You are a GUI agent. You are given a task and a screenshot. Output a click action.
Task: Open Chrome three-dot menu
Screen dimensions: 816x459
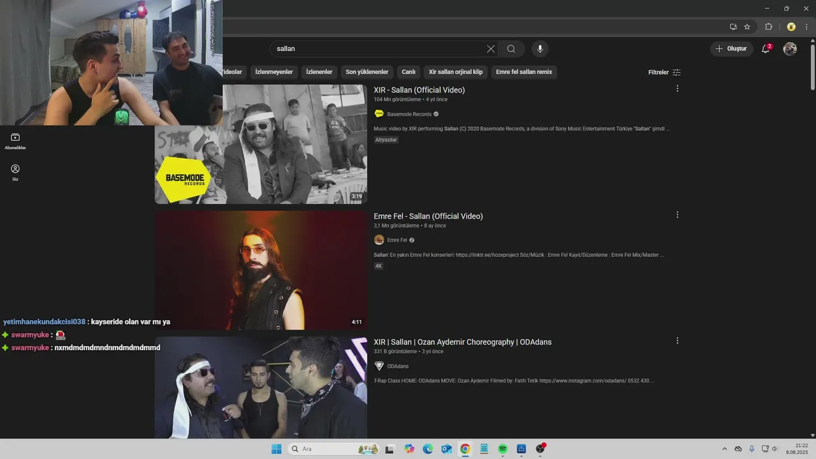(x=807, y=27)
